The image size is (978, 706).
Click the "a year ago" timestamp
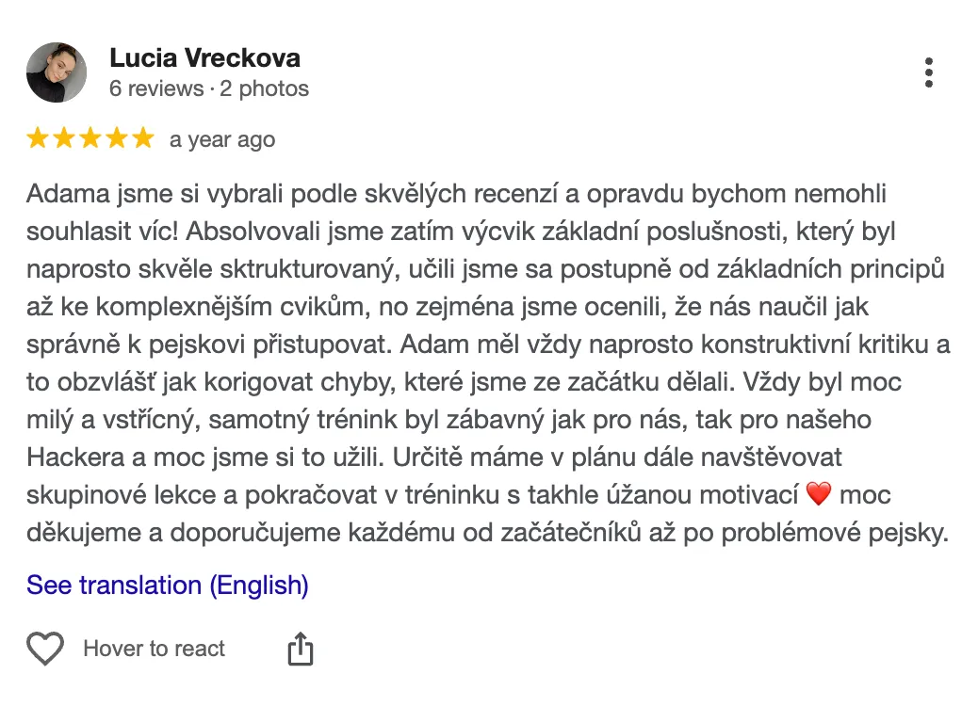(222, 140)
